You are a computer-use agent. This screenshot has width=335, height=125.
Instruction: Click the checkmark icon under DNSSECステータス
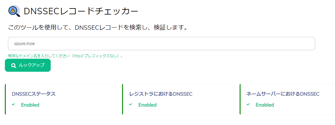(13, 104)
